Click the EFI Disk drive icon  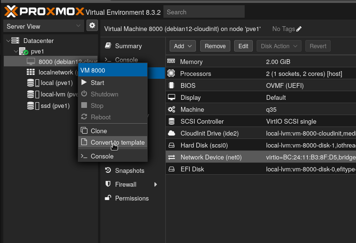(x=172, y=169)
